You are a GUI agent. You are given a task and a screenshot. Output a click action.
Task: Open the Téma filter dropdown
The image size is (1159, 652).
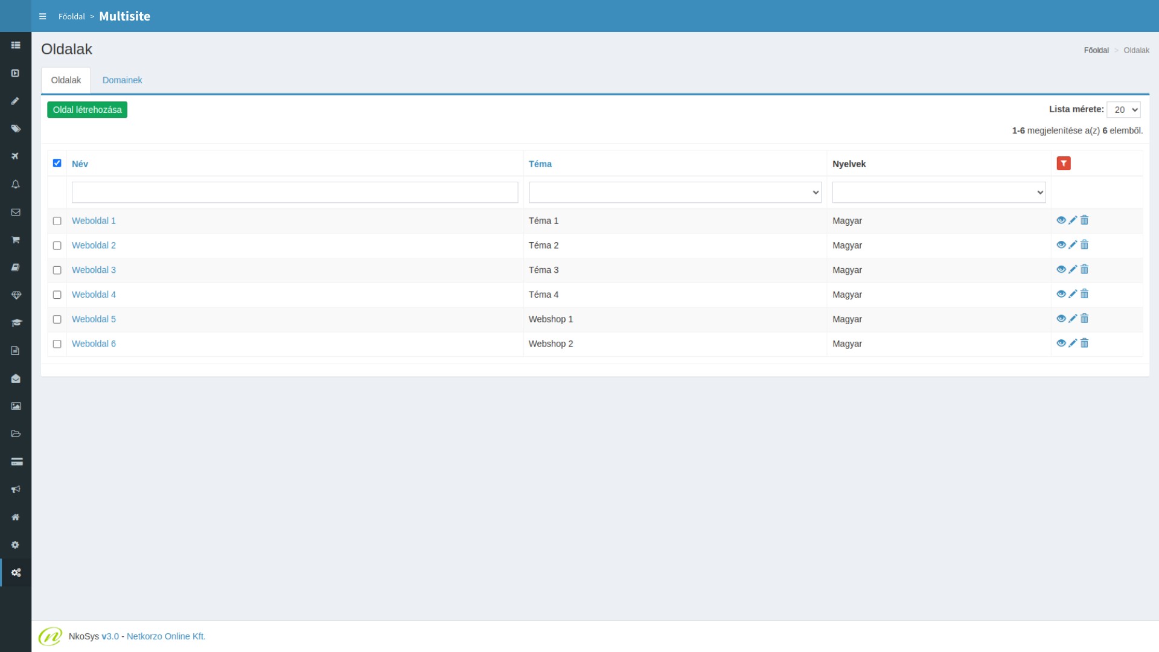674,193
